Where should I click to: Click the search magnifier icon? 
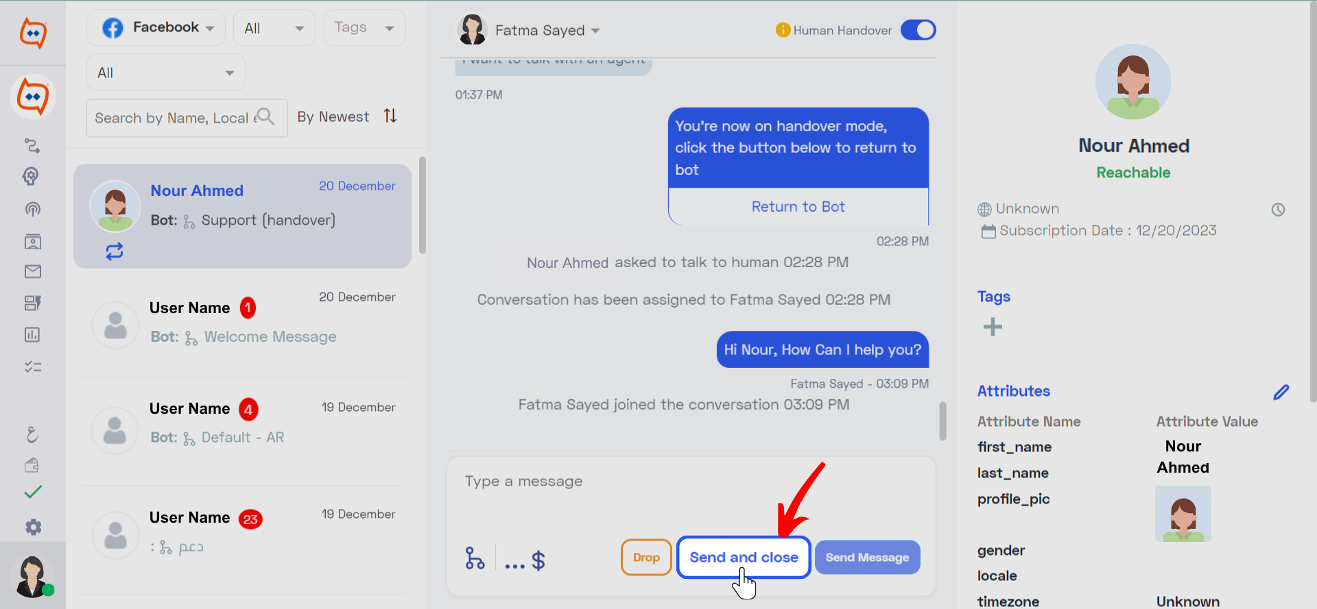[x=265, y=117]
